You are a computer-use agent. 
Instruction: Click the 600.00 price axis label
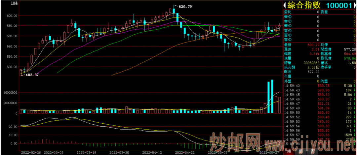[x=12, y=15]
